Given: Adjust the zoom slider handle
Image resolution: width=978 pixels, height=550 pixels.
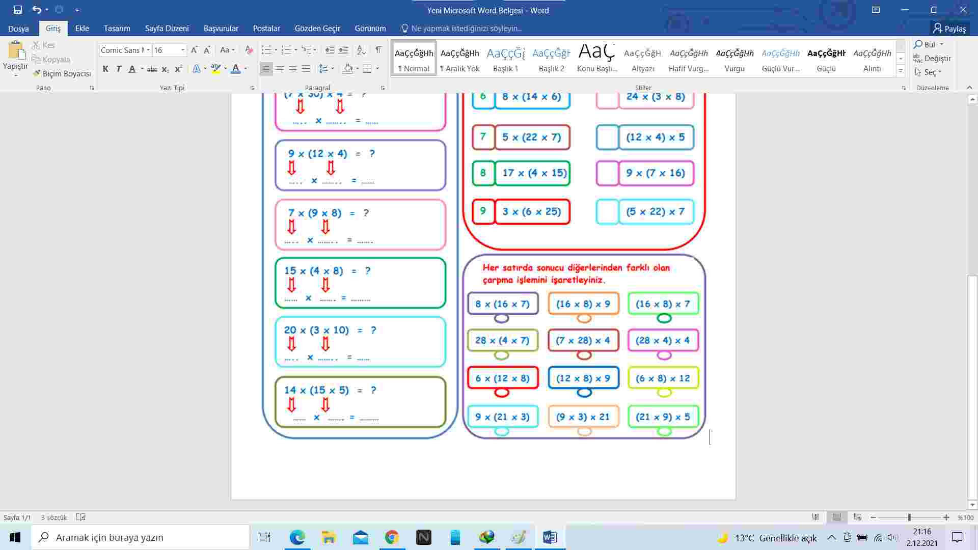Looking at the screenshot, I should tap(909, 517).
